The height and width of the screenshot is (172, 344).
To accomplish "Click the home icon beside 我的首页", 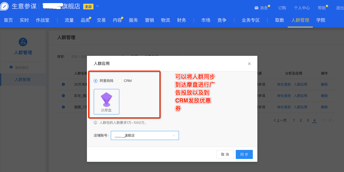I will click(11, 67).
